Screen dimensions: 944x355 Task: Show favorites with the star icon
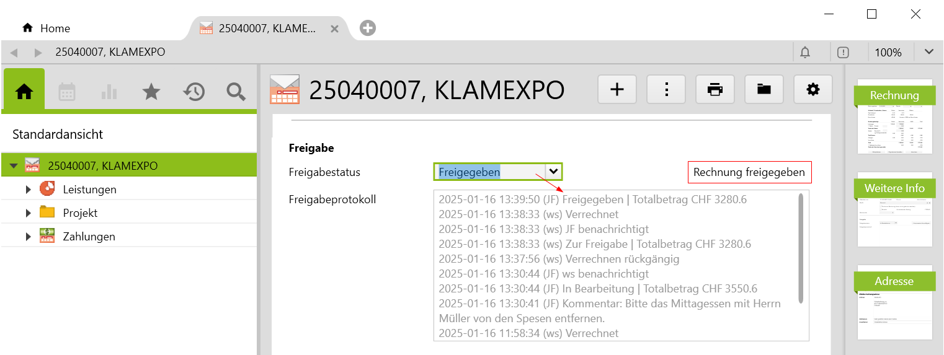click(151, 92)
